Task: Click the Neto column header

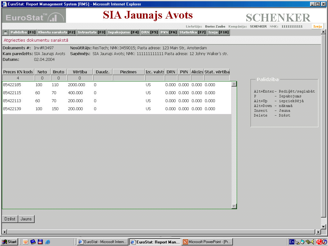Action: coord(42,72)
